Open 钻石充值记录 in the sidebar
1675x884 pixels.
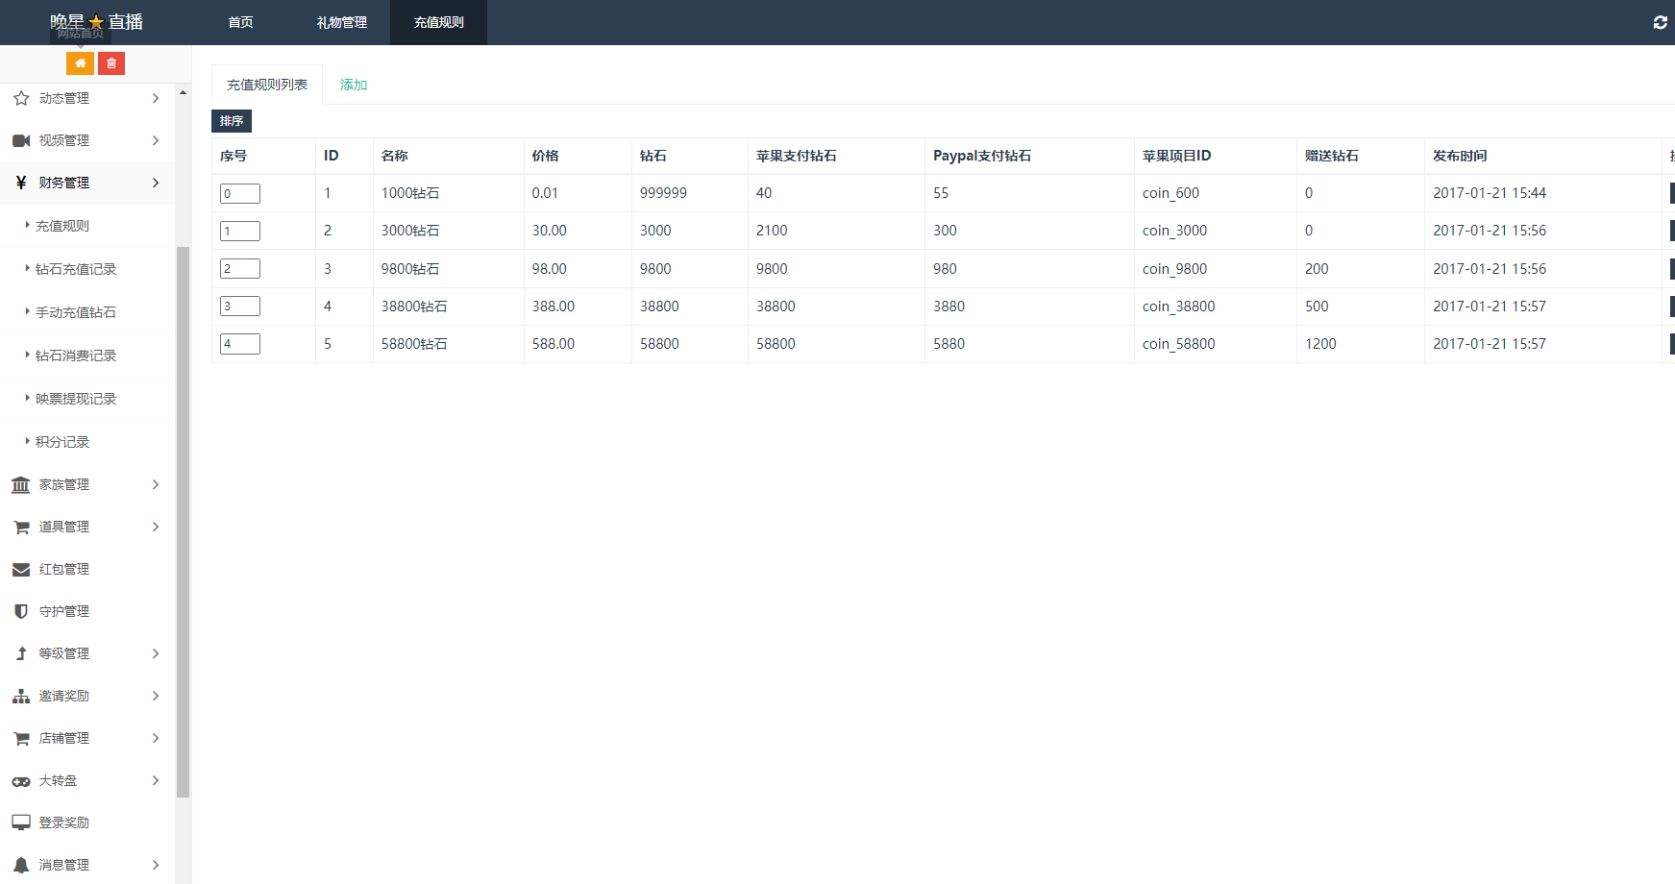coord(76,269)
